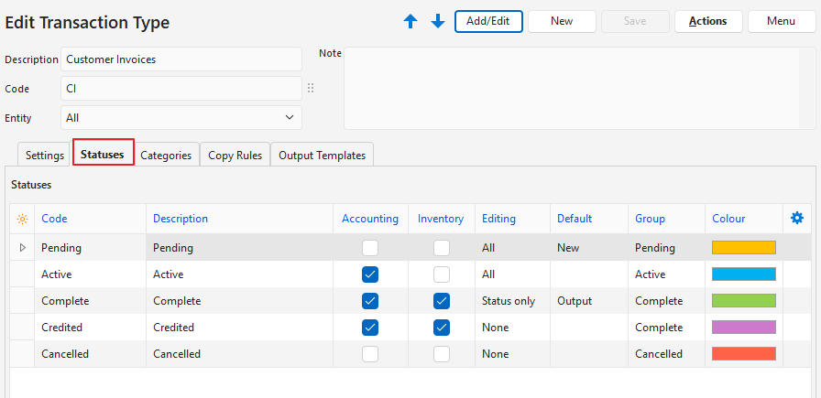Click the blue down arrow icon
This screenshot has width=821, height=398.
(438, 21)
